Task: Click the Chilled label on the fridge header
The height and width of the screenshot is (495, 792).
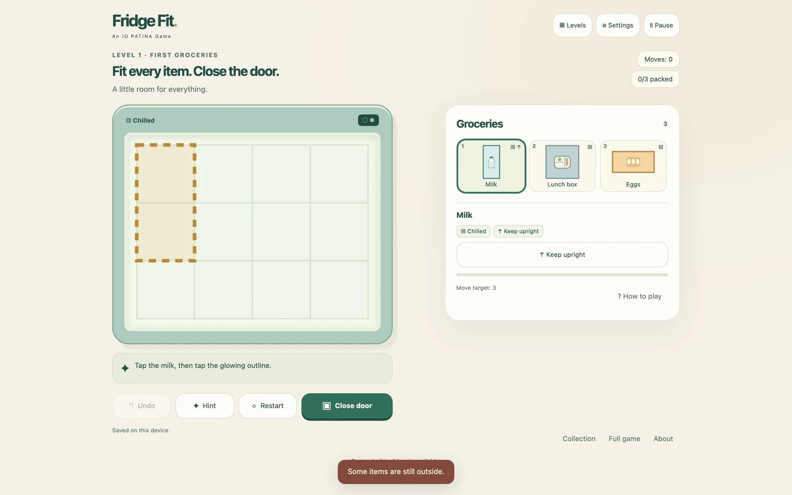Action: coord(140,120)
